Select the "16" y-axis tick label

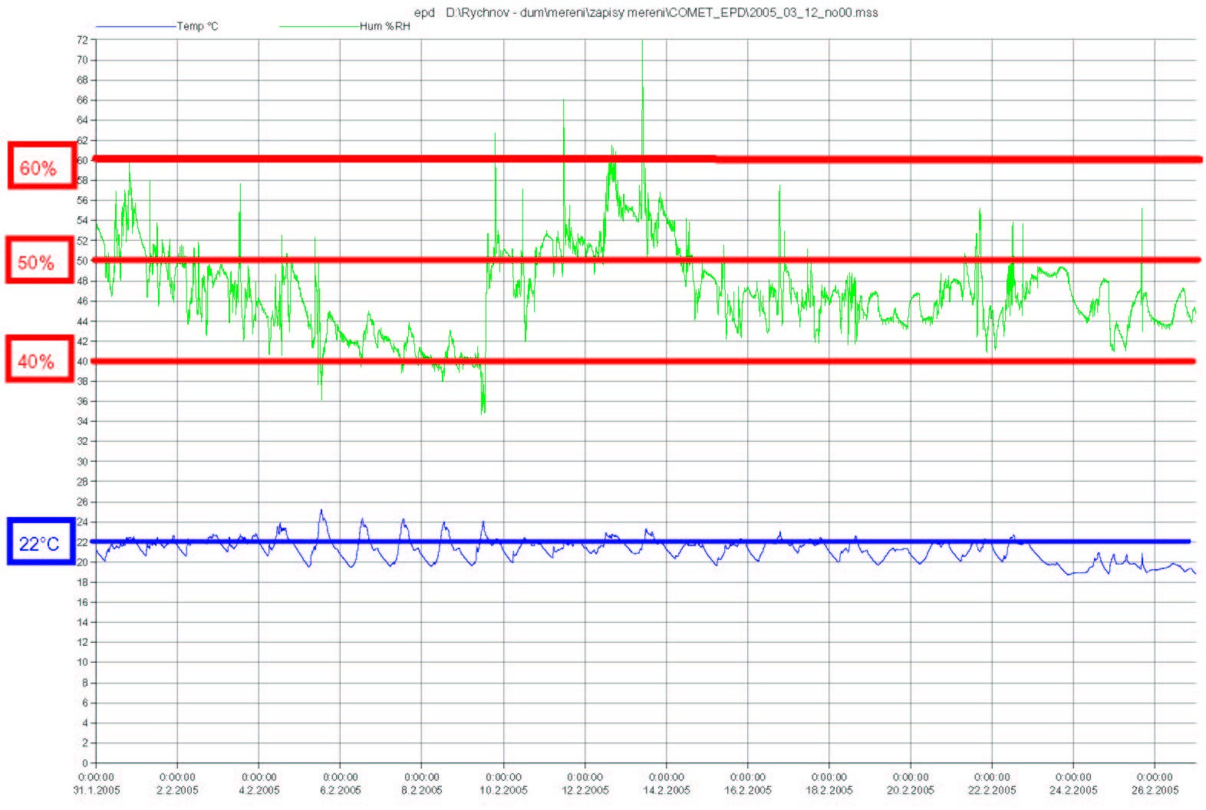[x=82, y=602]
